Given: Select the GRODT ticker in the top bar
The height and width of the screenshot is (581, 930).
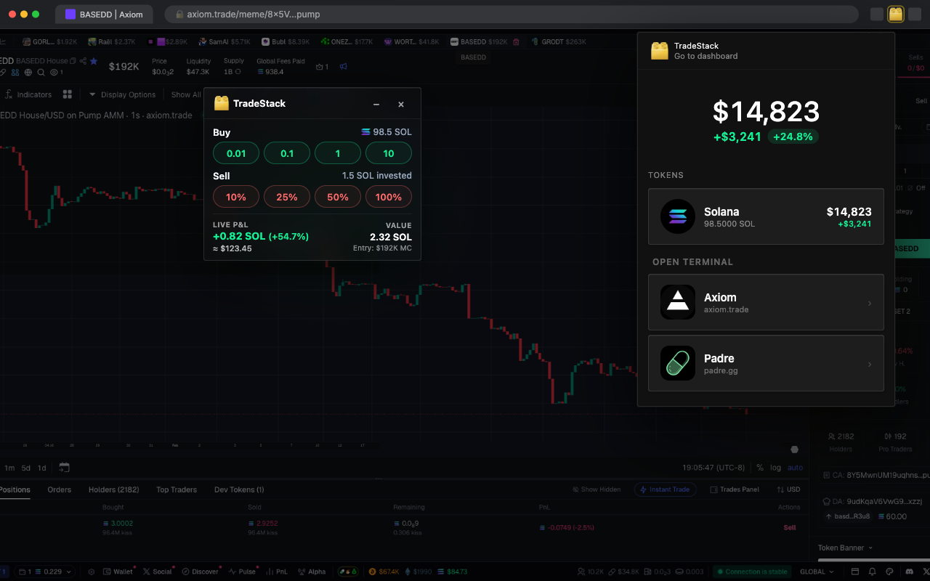Looking at the screenshot, I should coord(559,42).
